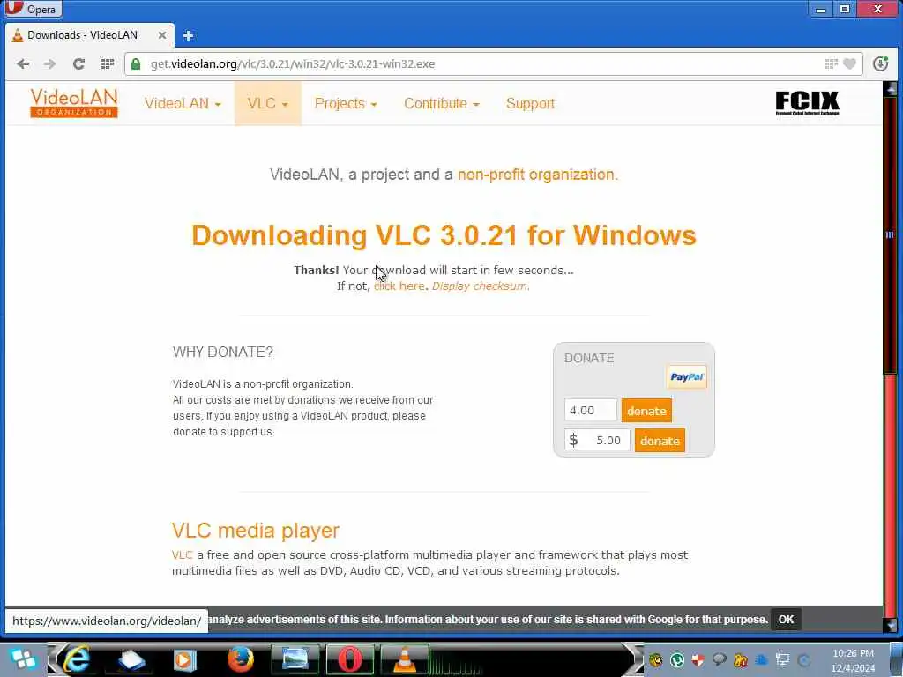The width and height of the screenshot is (903, 677).
Task: Click the 'click here' download link
Action: 399,286
